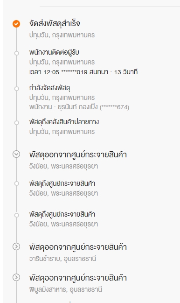The height and width of the screenshot is (303, 180).
Task: Click the timeline dot beside พนักงานติดต่อผู้รับ
Action: 17,53
